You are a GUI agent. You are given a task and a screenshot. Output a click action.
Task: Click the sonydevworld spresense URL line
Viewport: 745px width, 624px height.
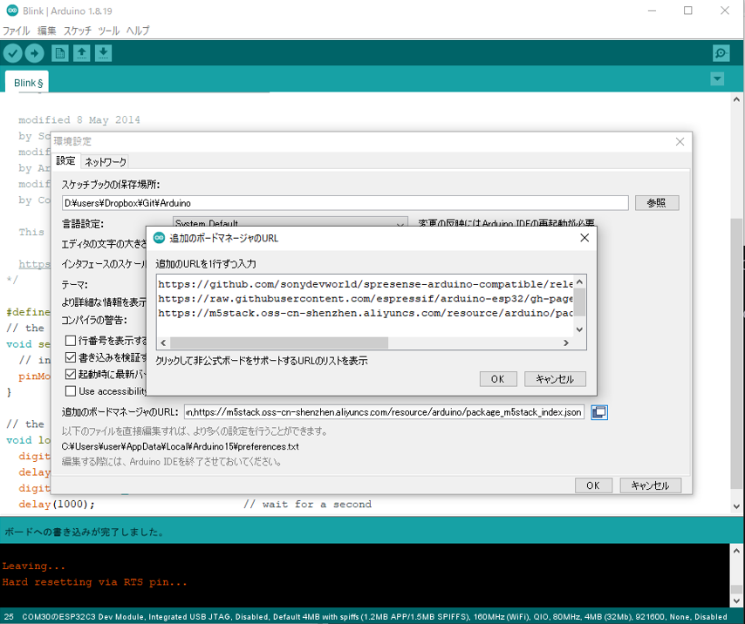(x=365, y=284)
